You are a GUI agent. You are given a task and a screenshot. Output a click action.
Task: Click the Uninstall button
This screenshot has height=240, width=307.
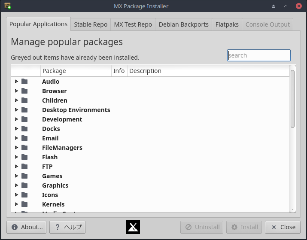[x=202, y=227]
